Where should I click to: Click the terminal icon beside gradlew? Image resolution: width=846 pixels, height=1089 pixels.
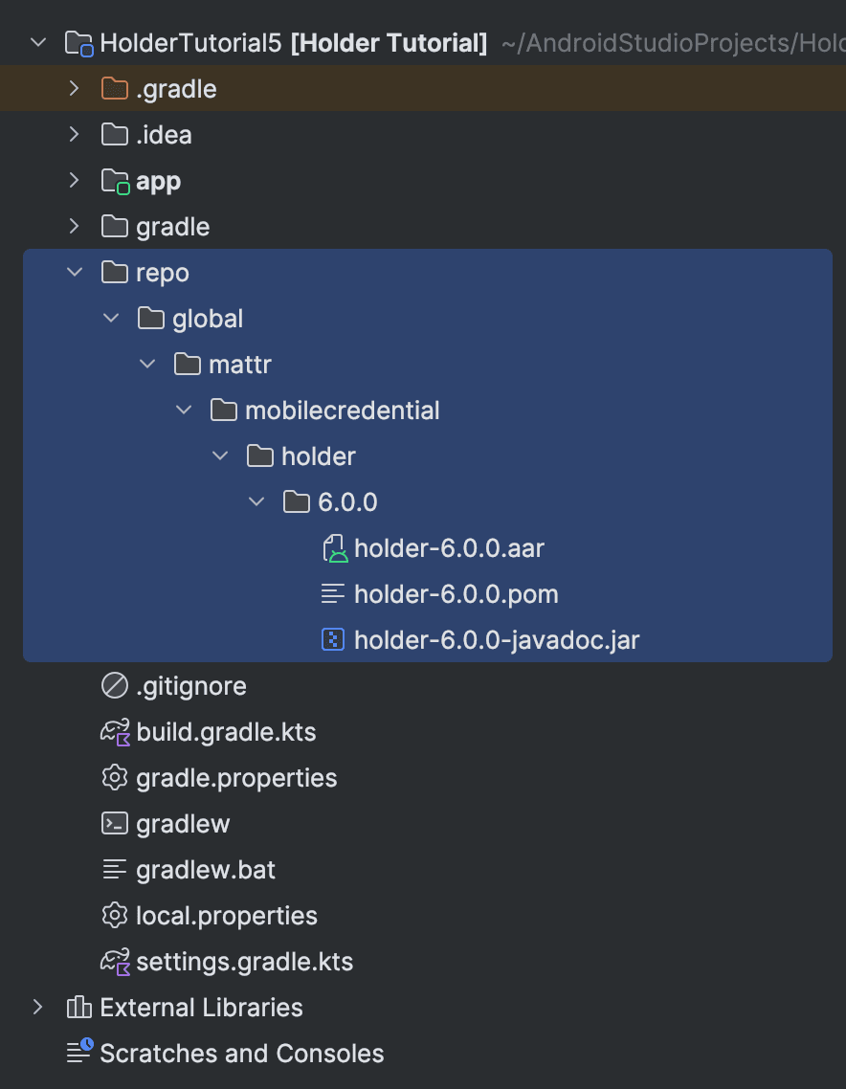tap(115, 824)
